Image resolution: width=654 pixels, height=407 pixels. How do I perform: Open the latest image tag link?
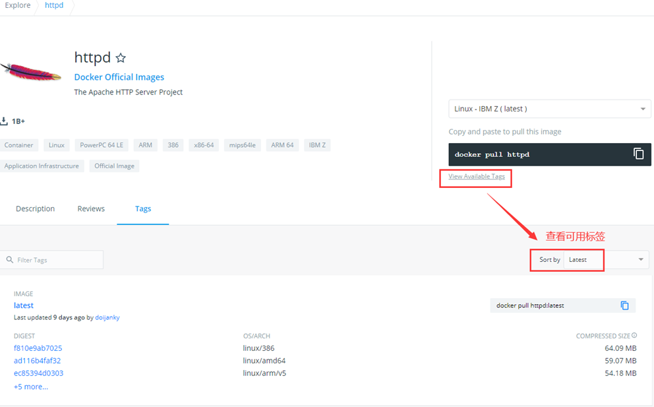coord(23,305)
